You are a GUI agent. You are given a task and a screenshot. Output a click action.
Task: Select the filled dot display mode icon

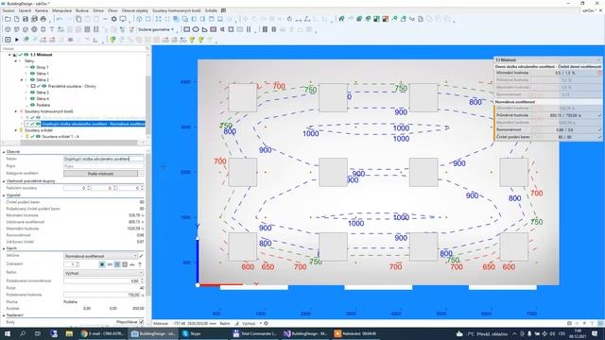[102, 264]
